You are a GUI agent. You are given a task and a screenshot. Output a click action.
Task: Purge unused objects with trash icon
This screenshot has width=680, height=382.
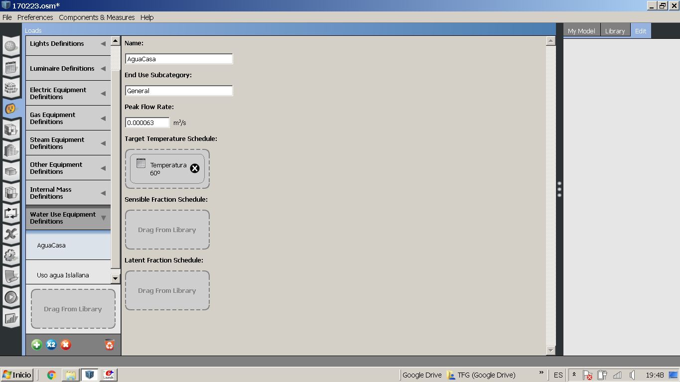coord(110,345)
